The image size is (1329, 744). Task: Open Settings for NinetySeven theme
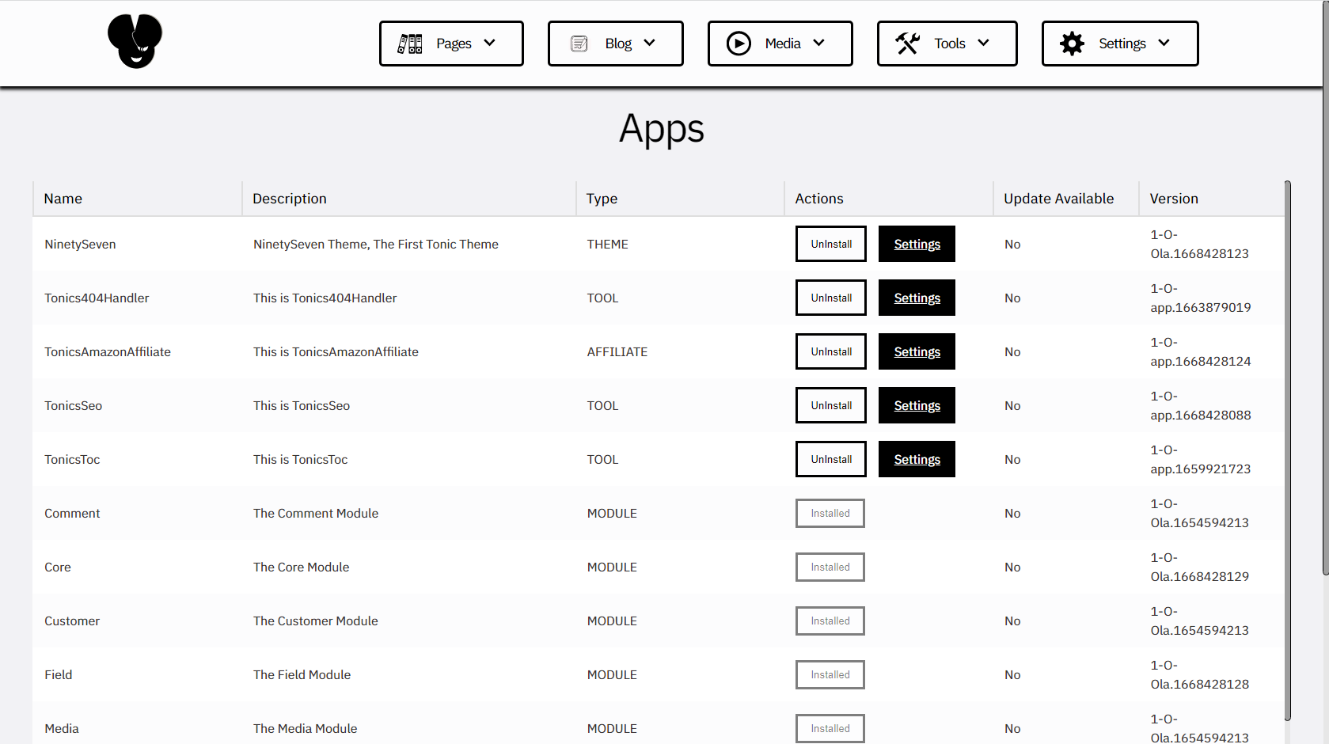[x=917, y=244]
